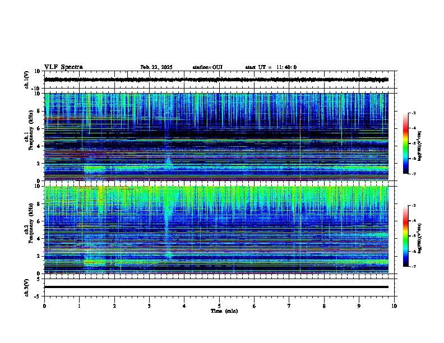Click the ch.2 'Frequency (kHz)' axis label
Image resolution: width=444 pixels, height=343 pixels.
31,223
